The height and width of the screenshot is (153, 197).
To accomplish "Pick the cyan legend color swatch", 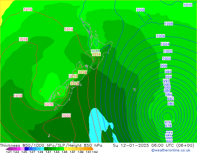I will tap(42, 149).
